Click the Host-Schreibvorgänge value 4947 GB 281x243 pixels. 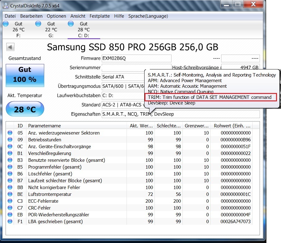(240, 67)
